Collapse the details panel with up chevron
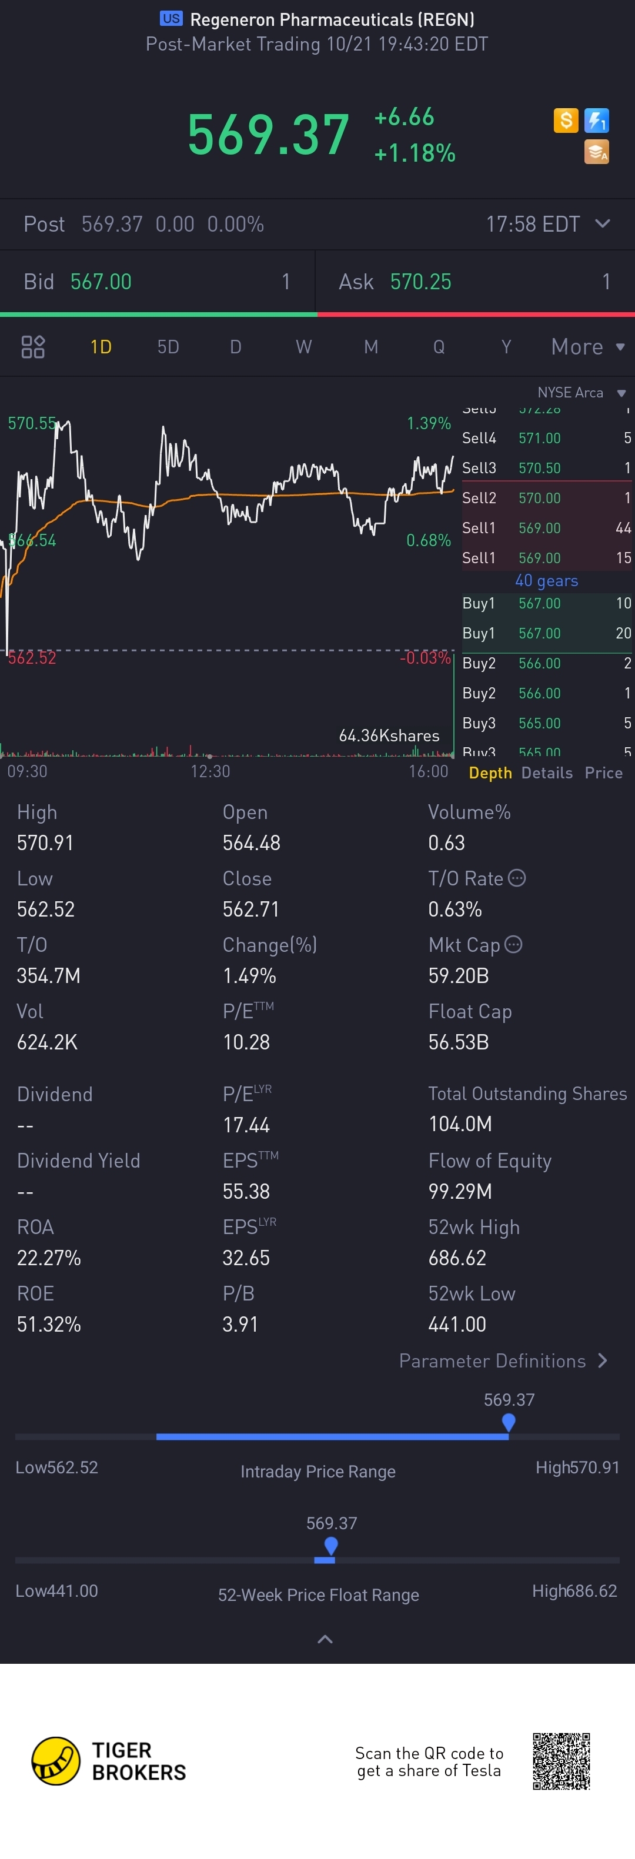This screenshot has width=635, height=1859. click(x=325, y=1639)
